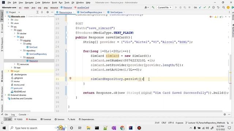Open Git history clock icon
Screen dimensions: 234x131
pos(214,7)
